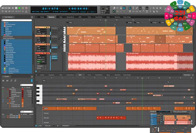Click the Undo arrow icon in transport
The image size is (196, 133).
point(3,11)
